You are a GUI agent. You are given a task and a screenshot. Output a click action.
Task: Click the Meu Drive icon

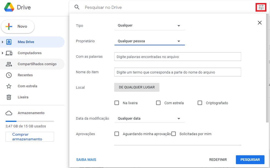click(9, 42)
